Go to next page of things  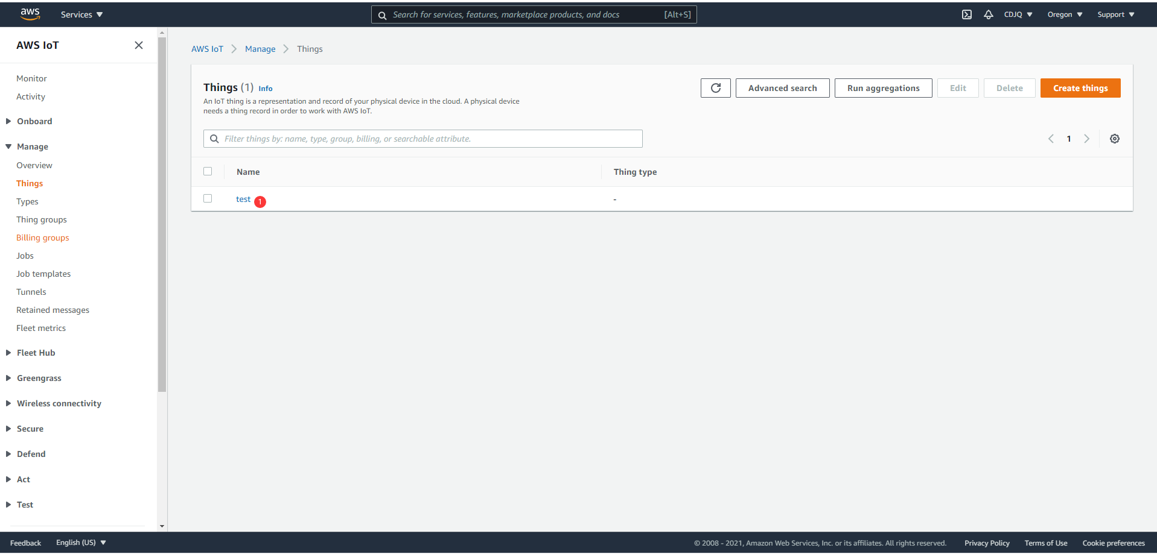point(1087,139)
